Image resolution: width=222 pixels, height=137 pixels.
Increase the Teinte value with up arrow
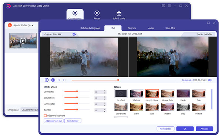click(104, 109)
